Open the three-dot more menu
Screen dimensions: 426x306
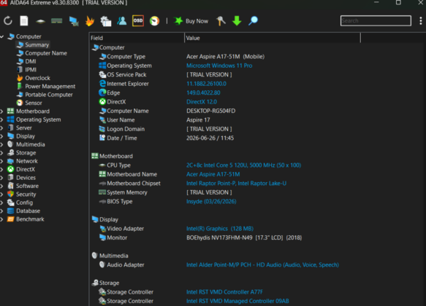coord(421,21)
